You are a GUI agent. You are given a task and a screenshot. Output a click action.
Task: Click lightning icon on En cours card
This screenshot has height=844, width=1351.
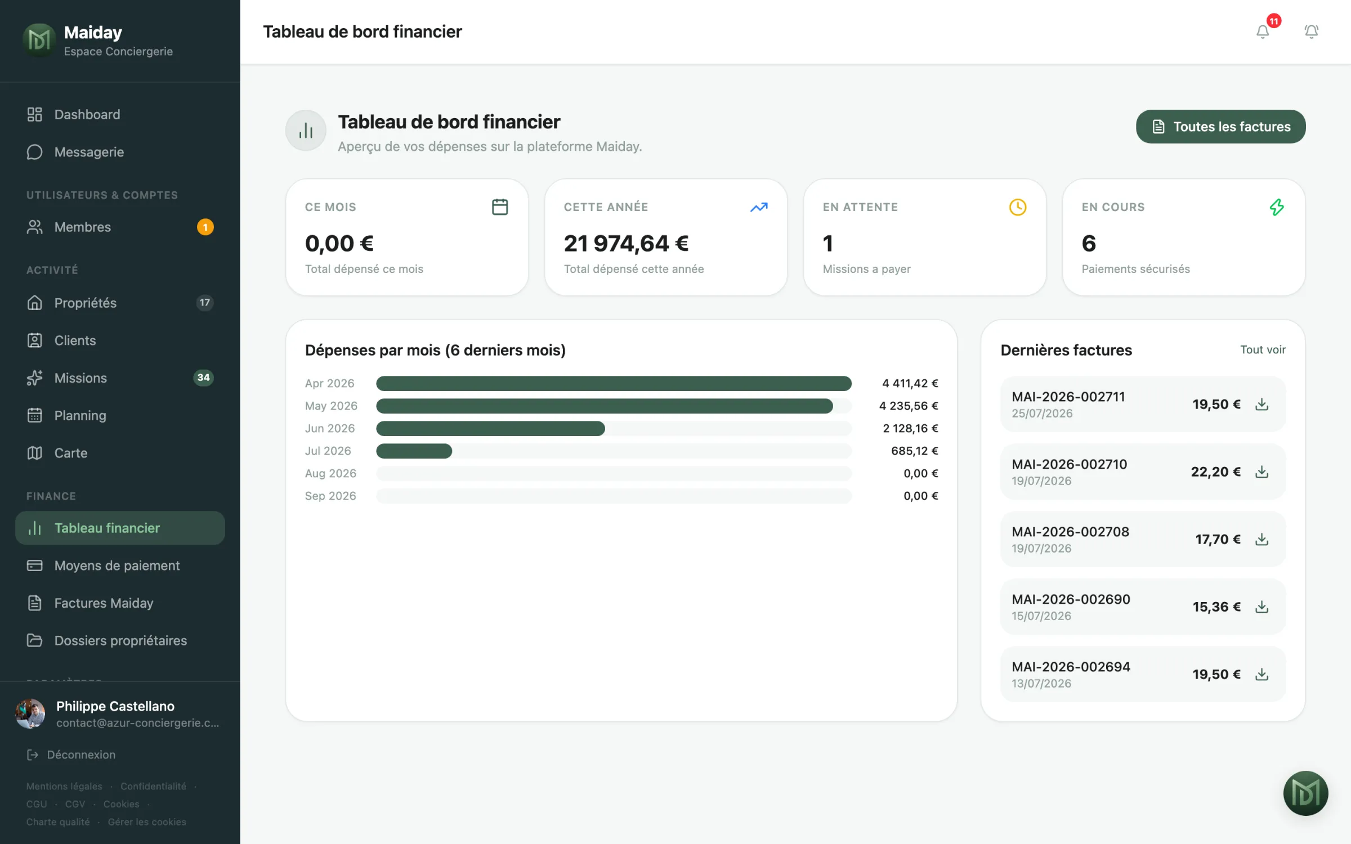point(1277,207)
